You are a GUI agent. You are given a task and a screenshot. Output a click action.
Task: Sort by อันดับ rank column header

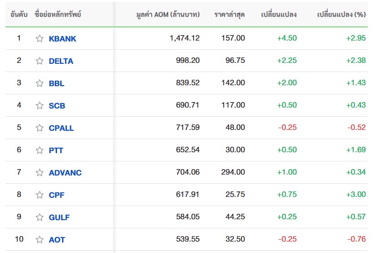(19, 15)
